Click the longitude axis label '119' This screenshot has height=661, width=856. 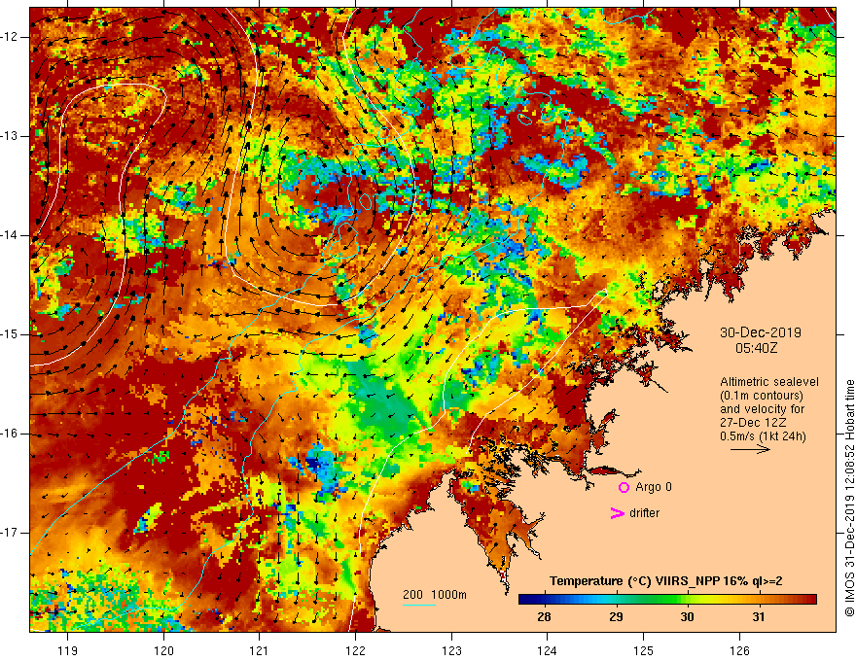click(x=68, y=650)
